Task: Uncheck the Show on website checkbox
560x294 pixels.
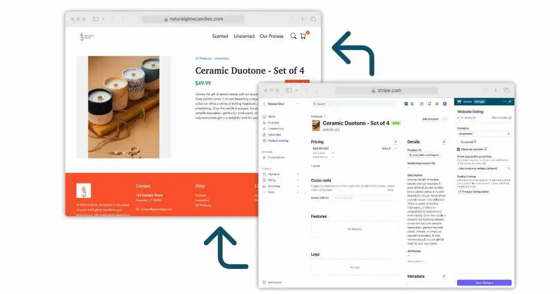Action: tap(459, 149)
